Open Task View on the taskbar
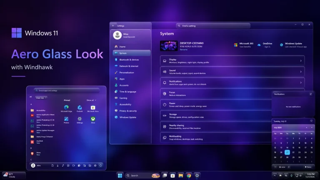Viewport: 320px width, 180px height. click(x=165, y=175)
